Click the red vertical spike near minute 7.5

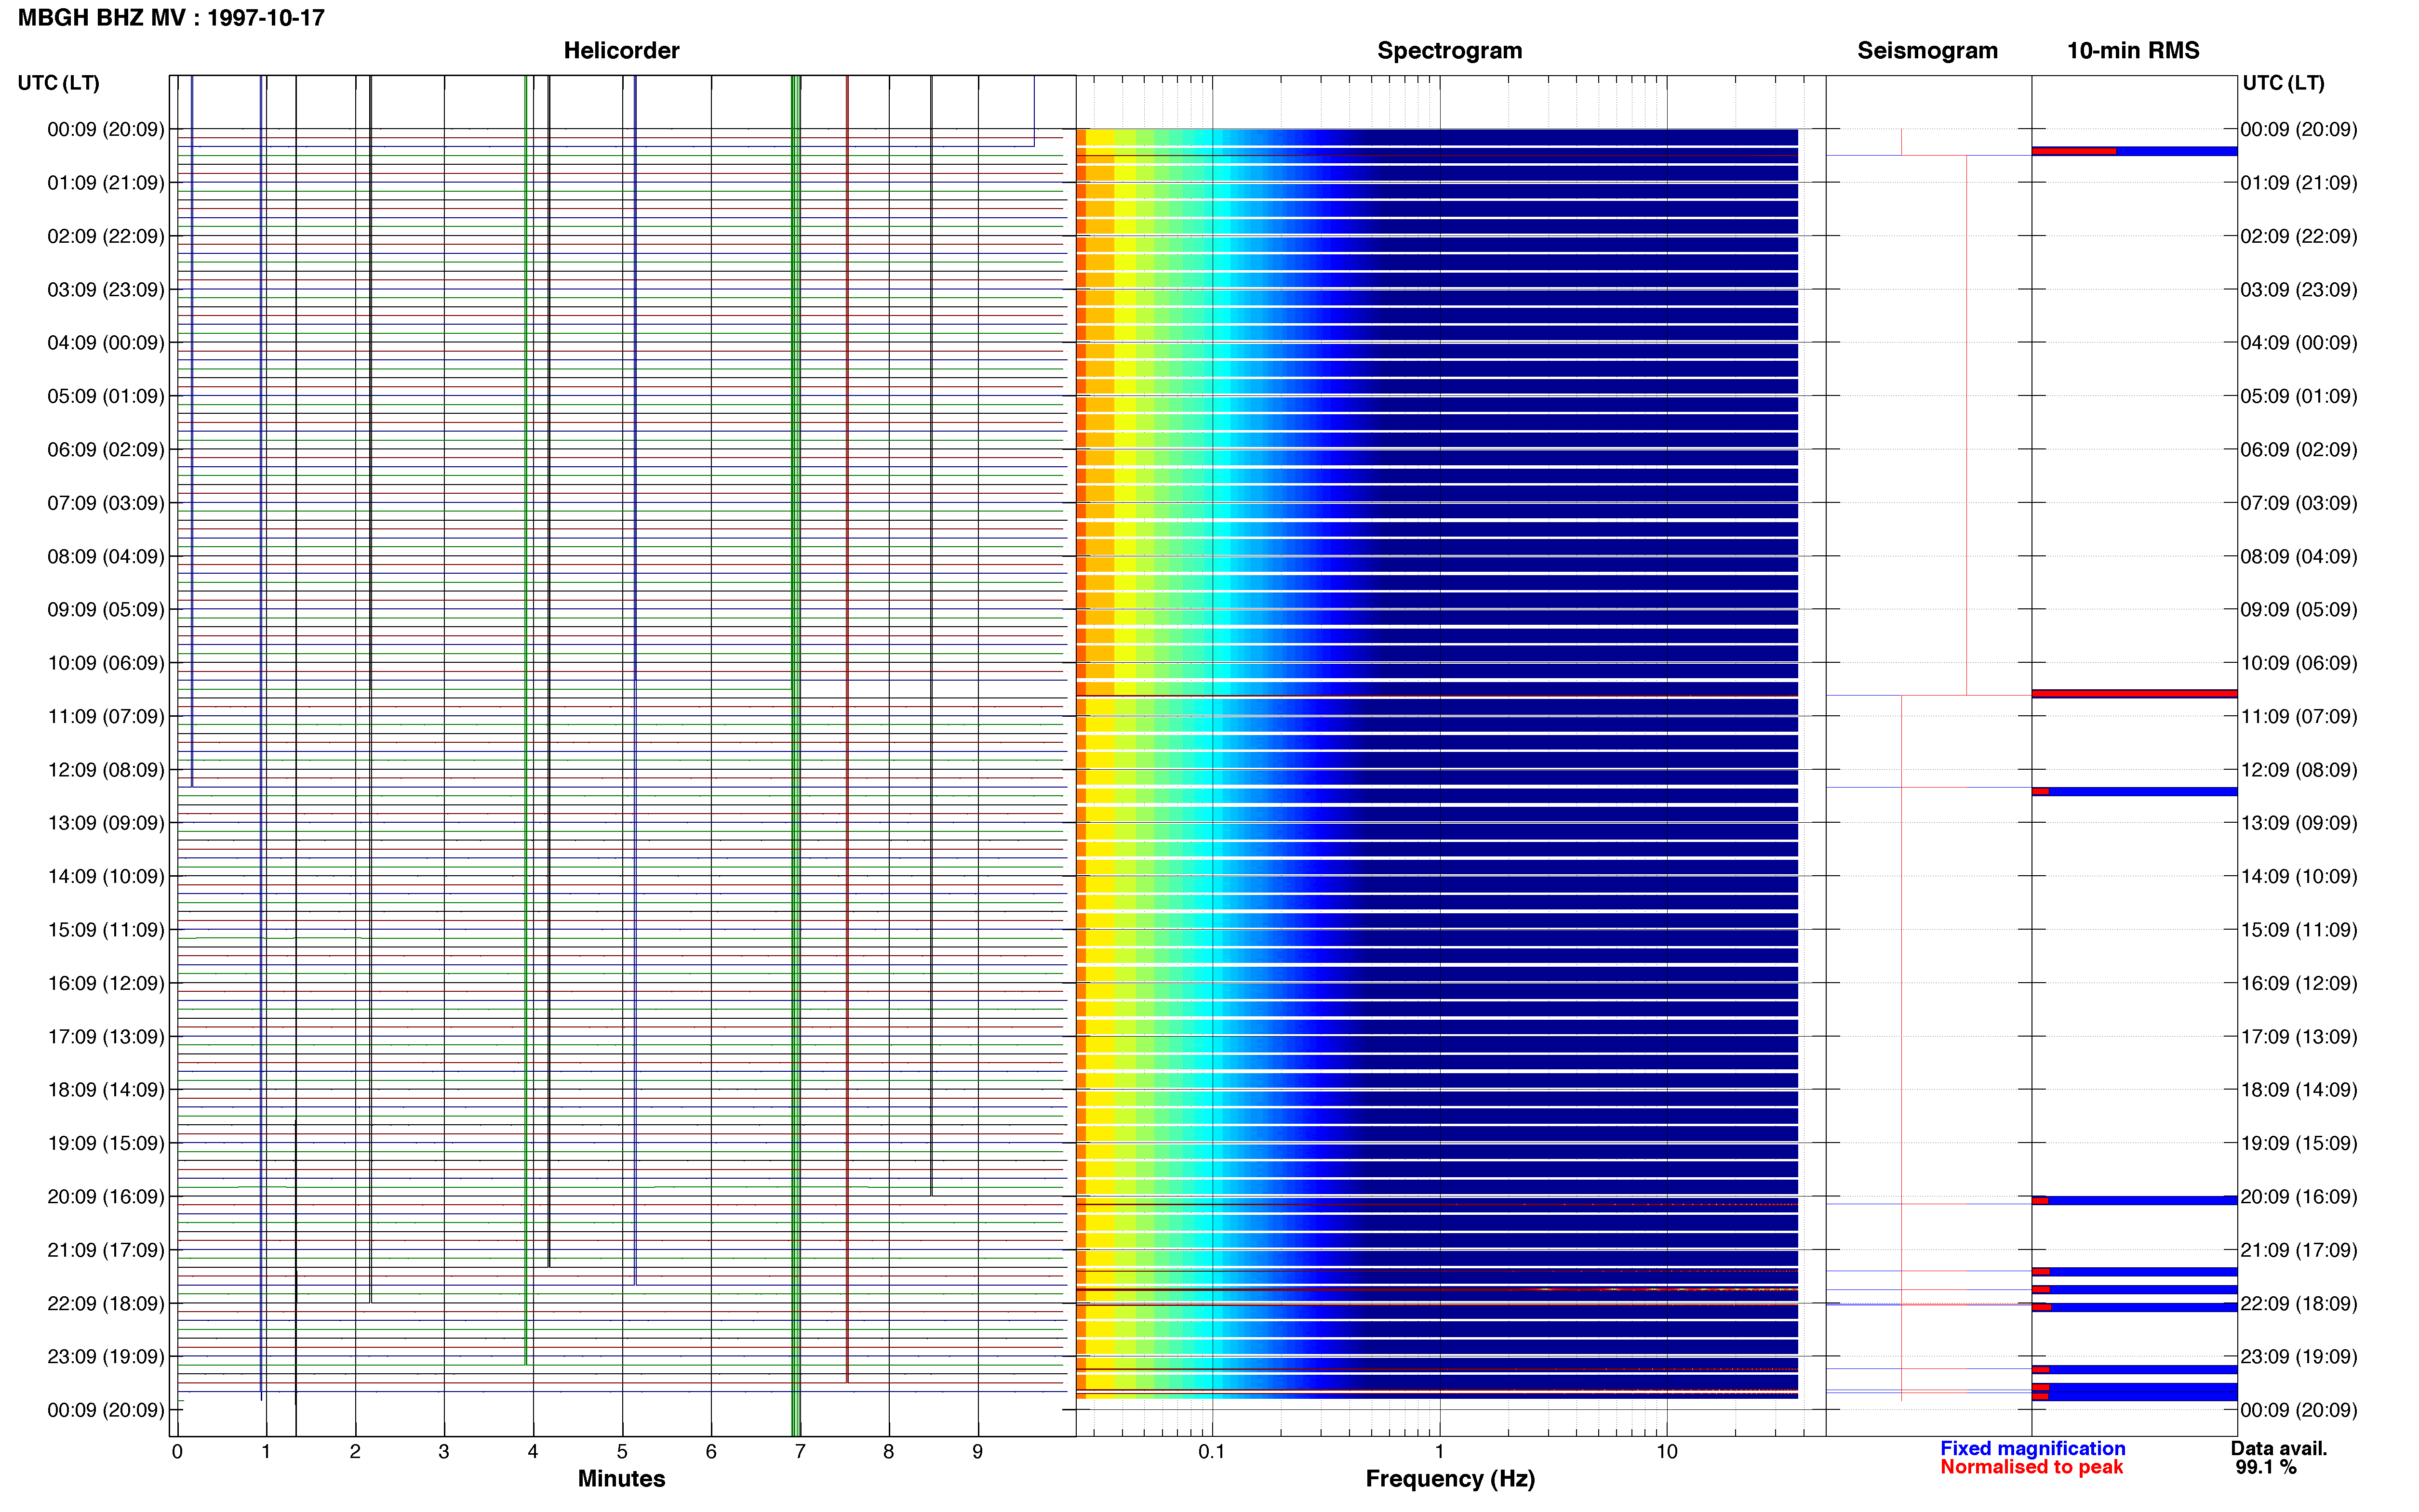[846, 729]
